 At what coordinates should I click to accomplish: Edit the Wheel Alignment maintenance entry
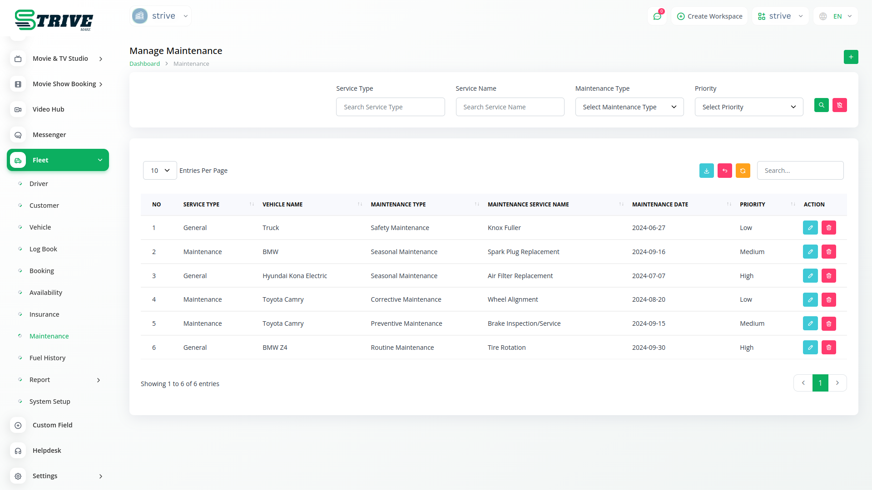coord(810,299)
